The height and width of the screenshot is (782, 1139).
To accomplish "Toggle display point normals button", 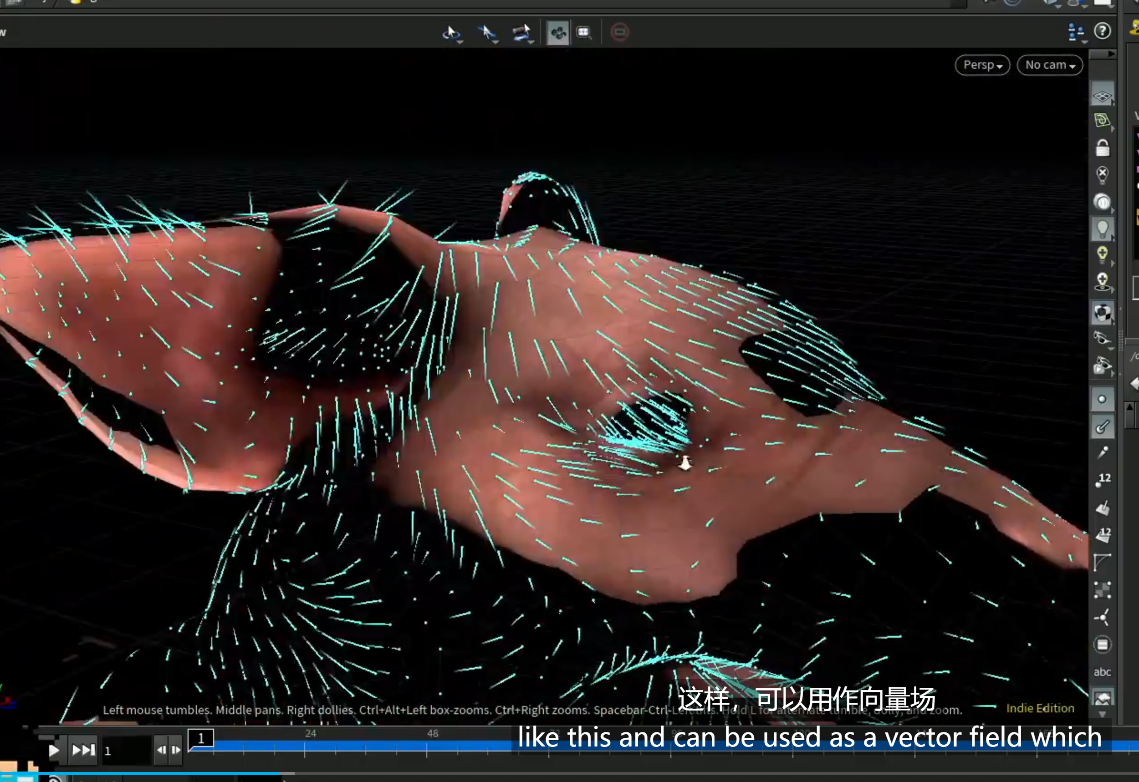I will (1102, 427).
